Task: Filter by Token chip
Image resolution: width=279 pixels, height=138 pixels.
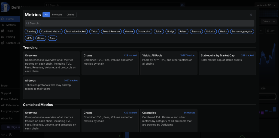Action: tap(159, 32)
